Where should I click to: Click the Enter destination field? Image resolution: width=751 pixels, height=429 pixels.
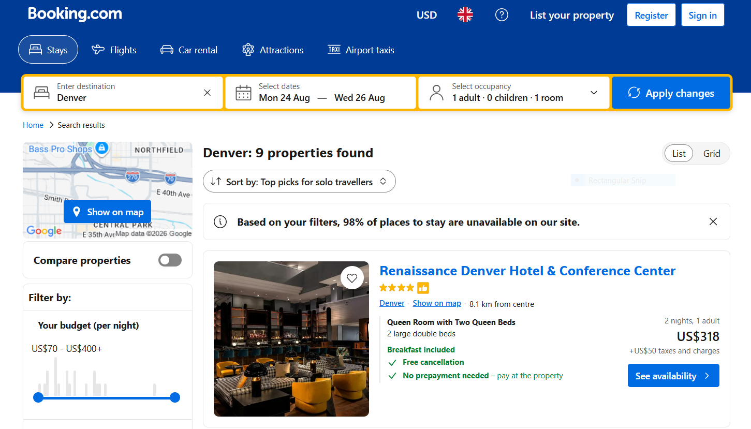point(123,93)
